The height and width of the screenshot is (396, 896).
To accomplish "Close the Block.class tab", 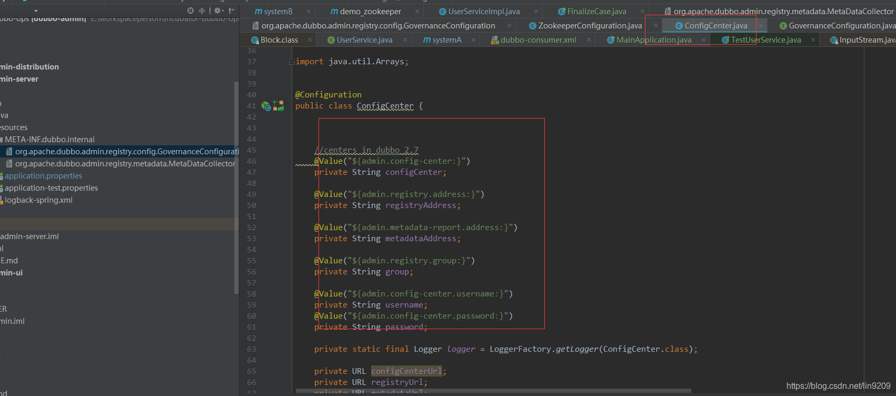I will tap(310, 40).
